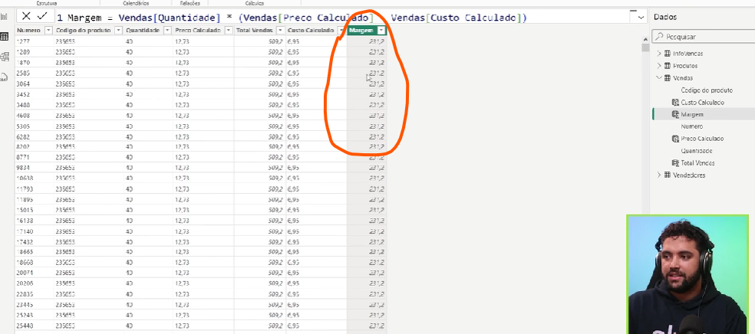This screenshot has height=334, width=755.
Task: Click the search magnifier icon in Dados
Action: [658, 36]
